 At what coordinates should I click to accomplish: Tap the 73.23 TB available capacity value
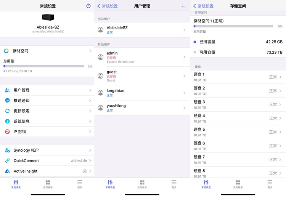pos(274,52)
